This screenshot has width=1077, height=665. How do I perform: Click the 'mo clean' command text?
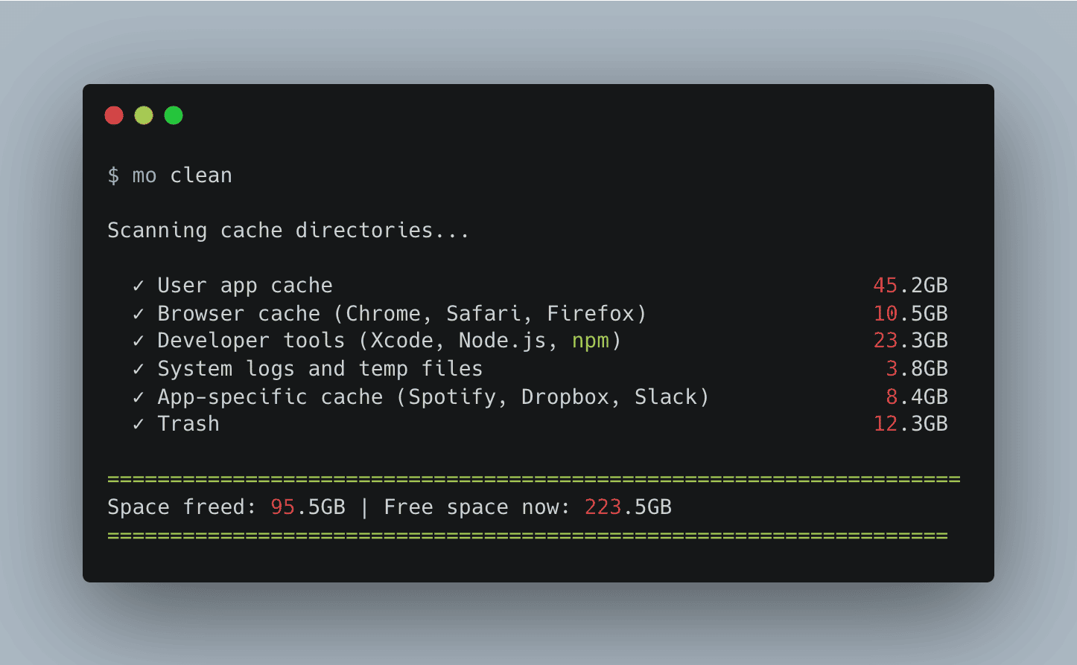pyautogui.click(x=182, y=176)
